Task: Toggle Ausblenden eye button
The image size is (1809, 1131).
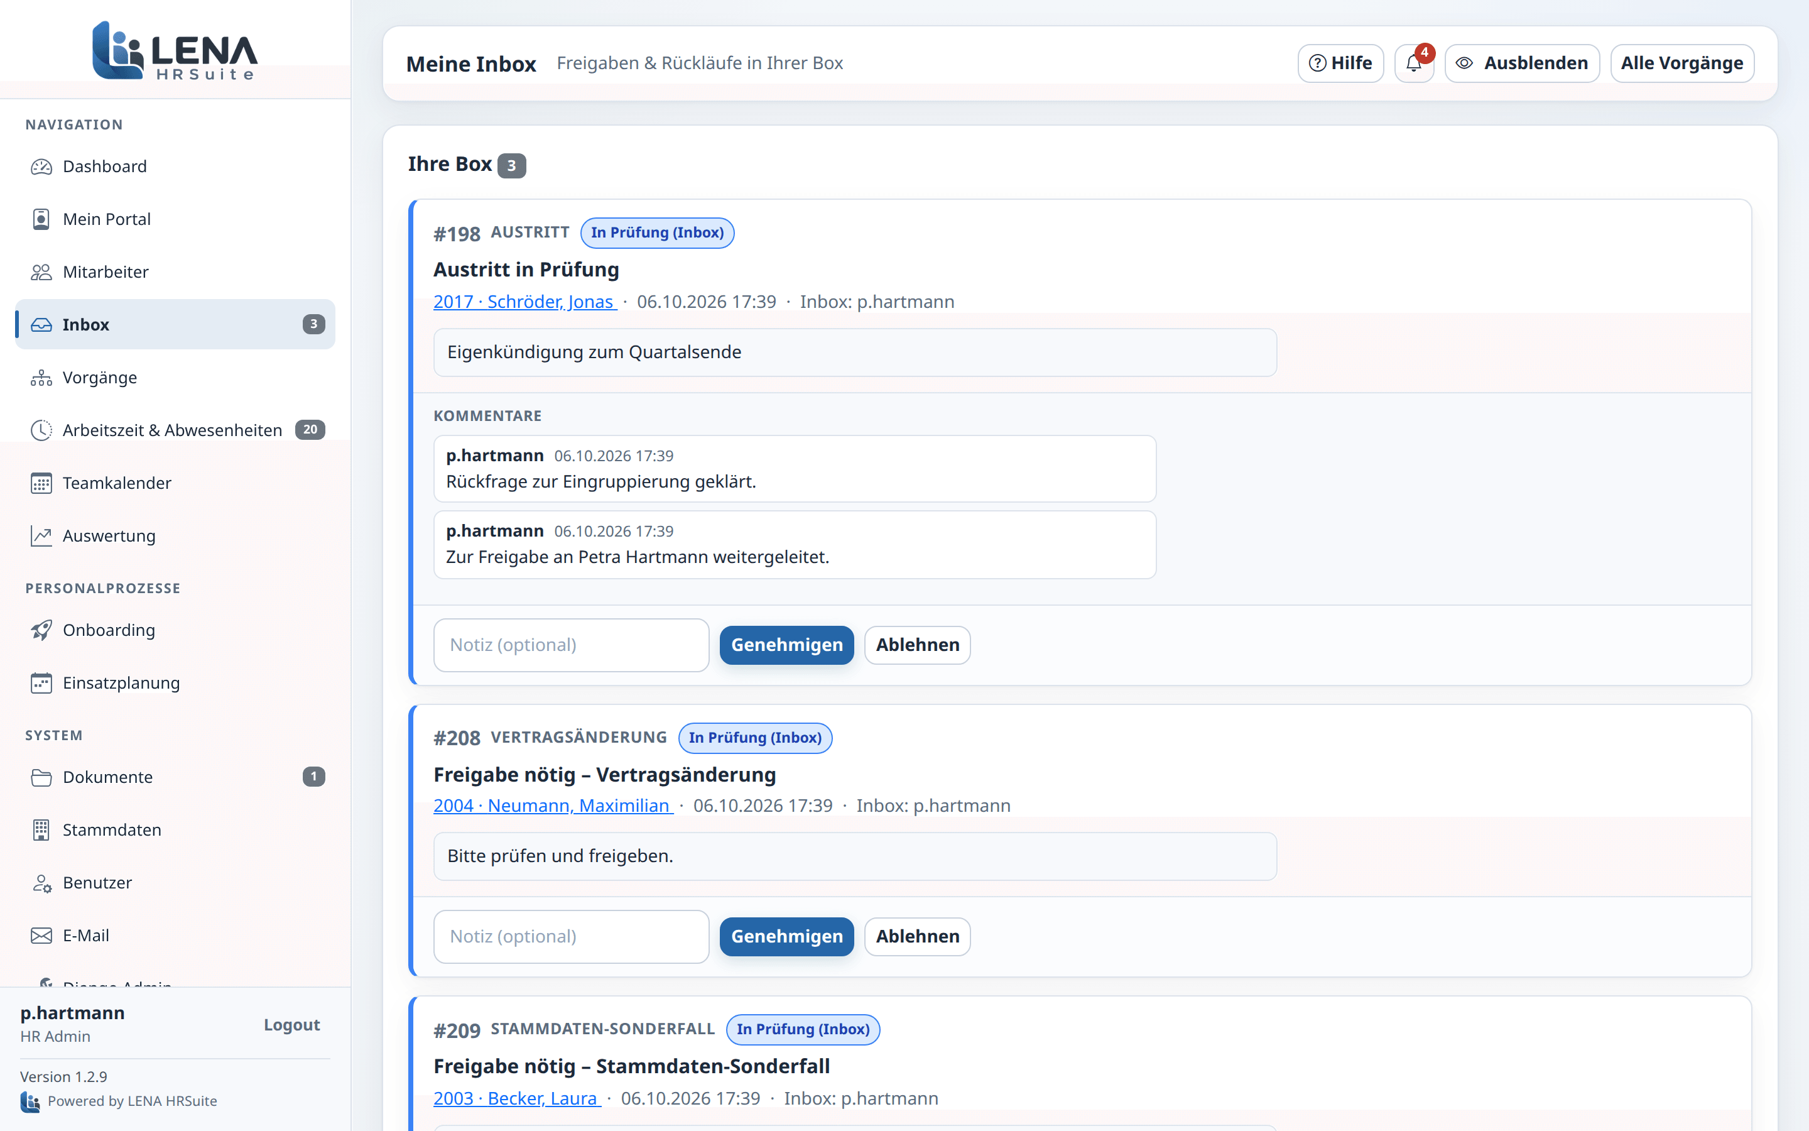Action: point(1522,63)
